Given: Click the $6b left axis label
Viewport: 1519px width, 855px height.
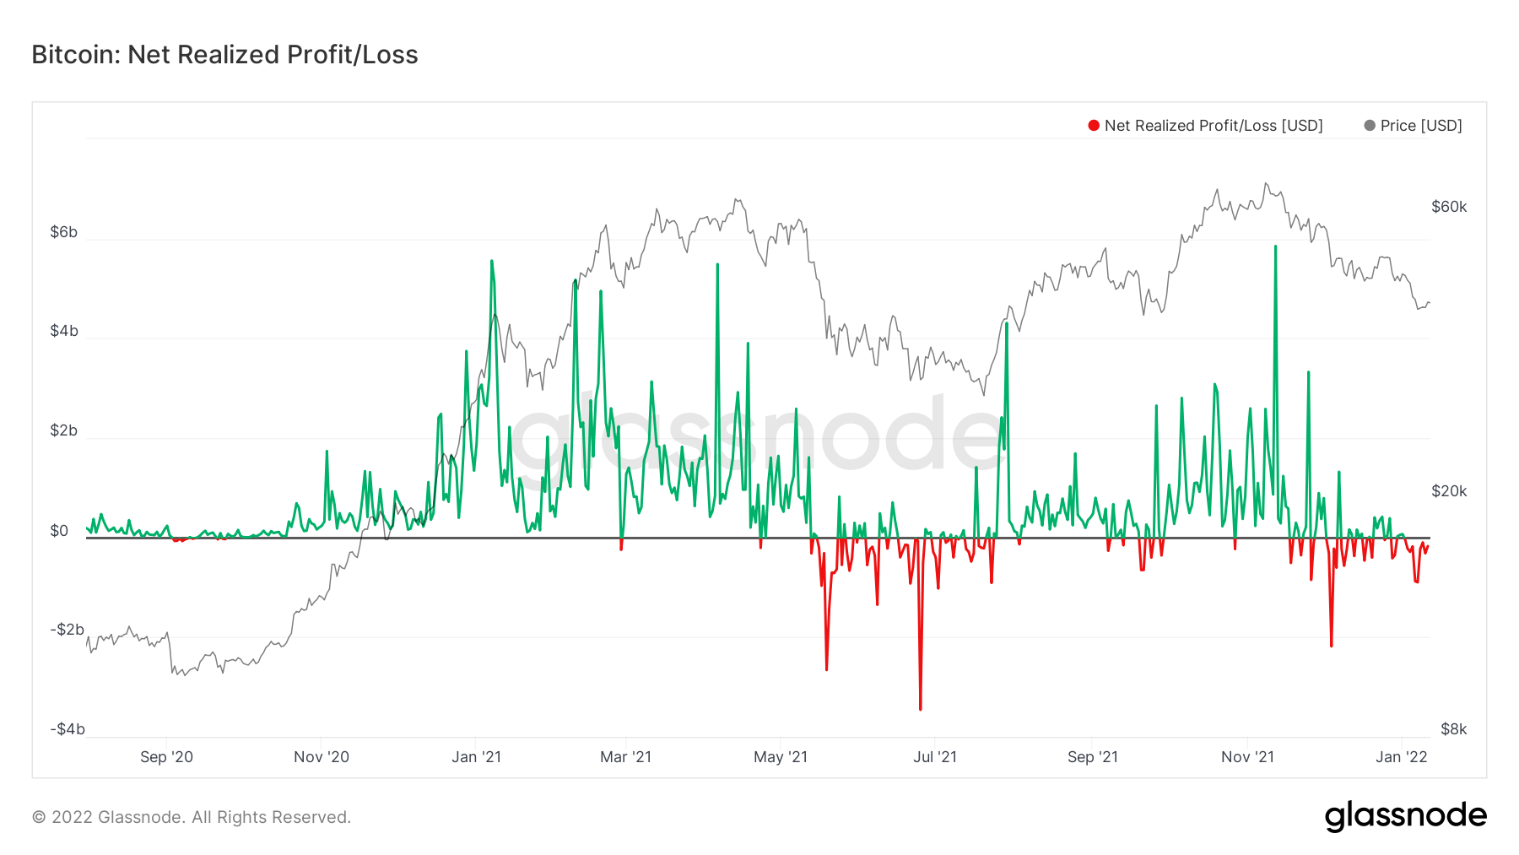Looking at the screenshot, I should click(64, 232).
